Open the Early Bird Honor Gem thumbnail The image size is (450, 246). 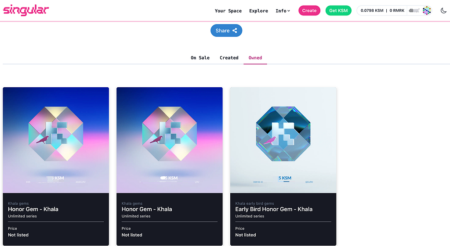click(x=283, y=140)
